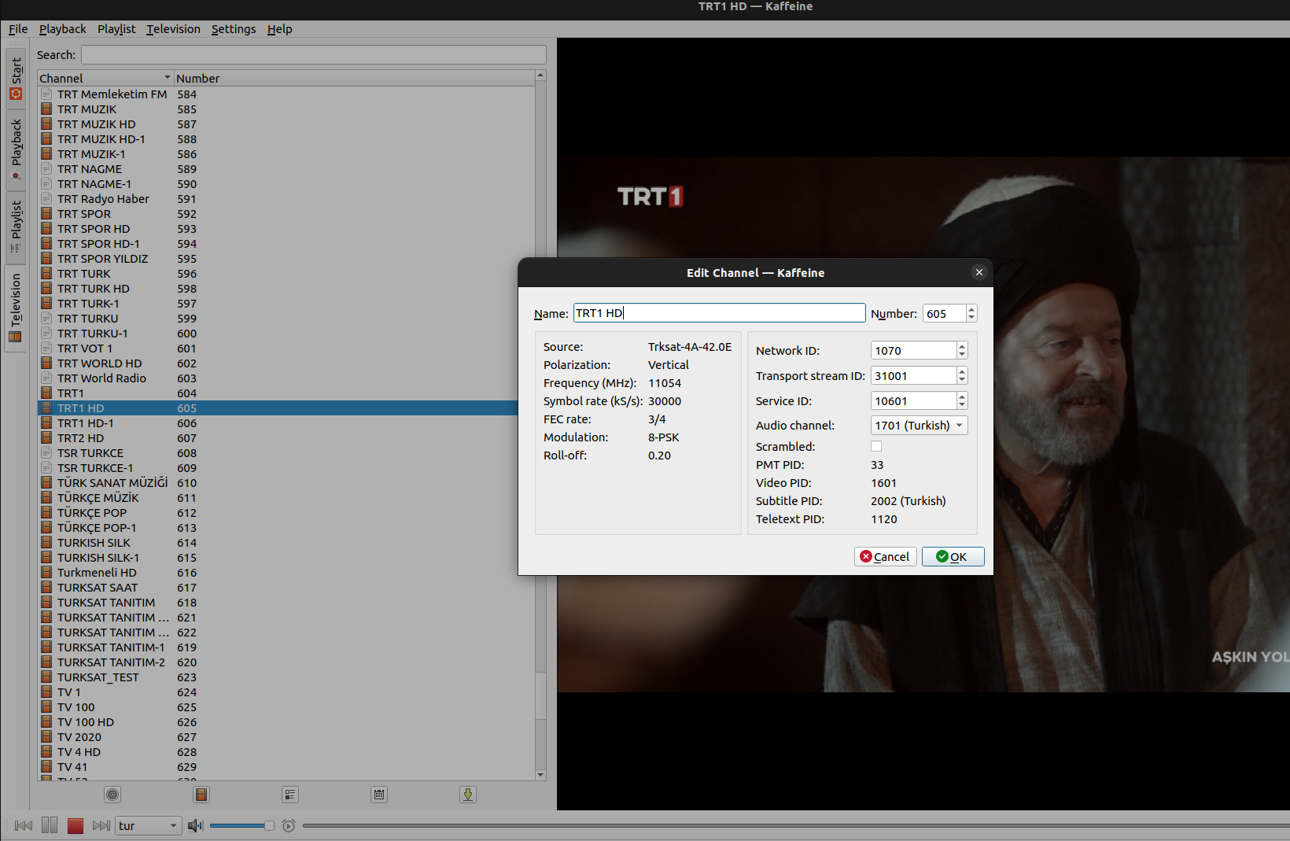Increase the Service ID value
Screen dimensions: 1290x841
pos(962,397)
